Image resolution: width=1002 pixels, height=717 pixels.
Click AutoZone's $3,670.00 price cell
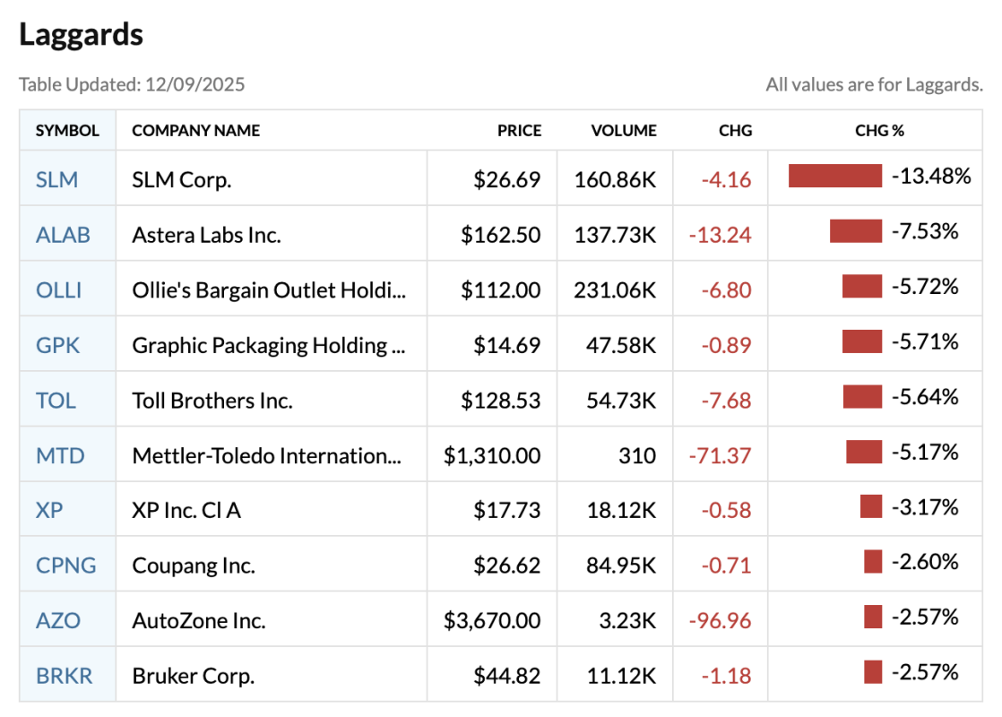pyautogui.click(x=492, y=620)
